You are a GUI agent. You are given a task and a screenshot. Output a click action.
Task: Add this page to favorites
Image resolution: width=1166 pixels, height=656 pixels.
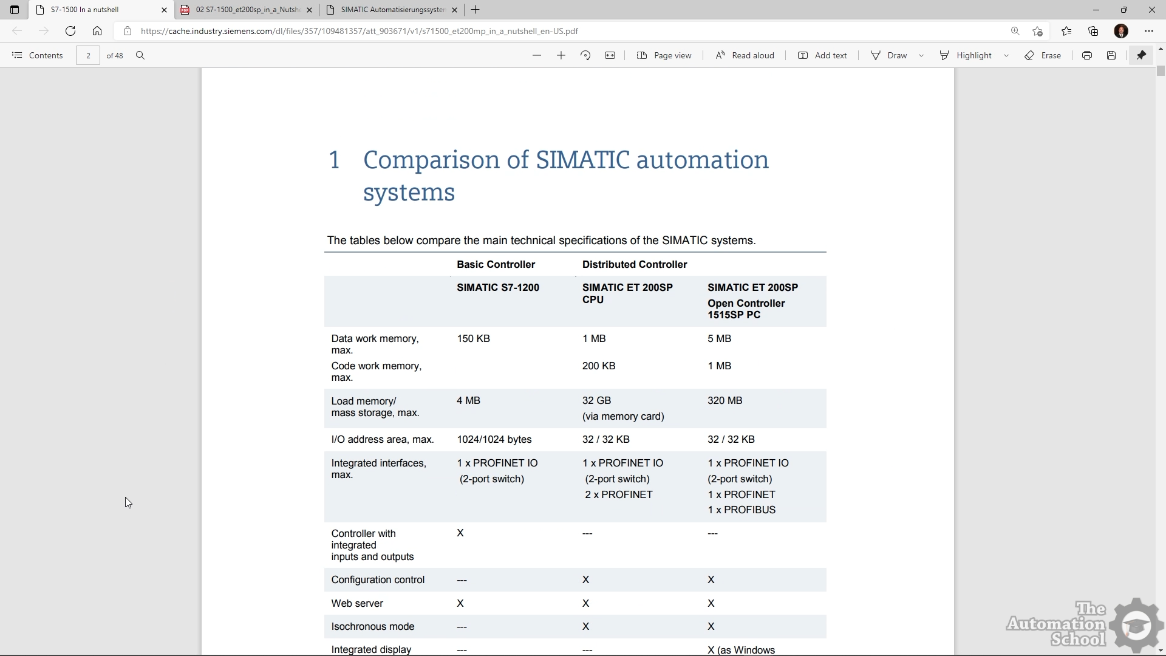click(x=1038, y=31)
